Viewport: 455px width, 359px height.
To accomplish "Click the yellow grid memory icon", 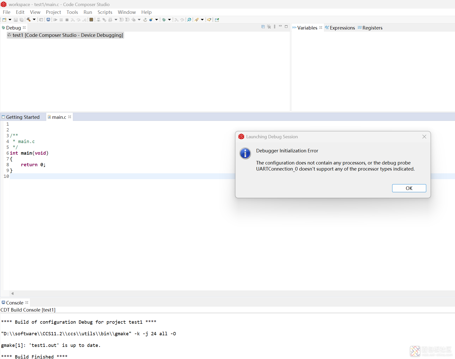I will coord(91,20).
